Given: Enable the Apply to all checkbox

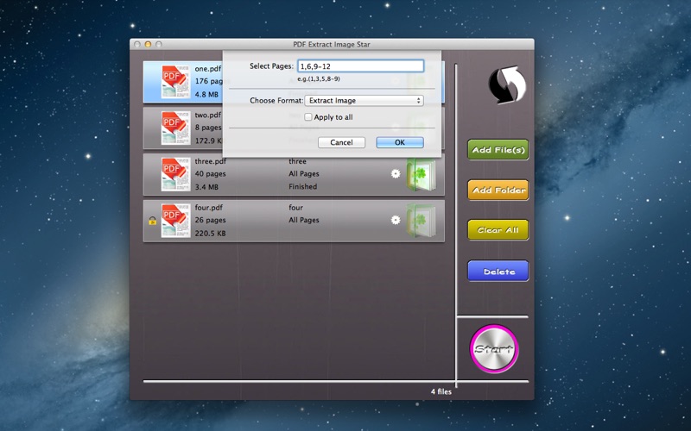Looking at the screenshot, I should tap(308, 117).
